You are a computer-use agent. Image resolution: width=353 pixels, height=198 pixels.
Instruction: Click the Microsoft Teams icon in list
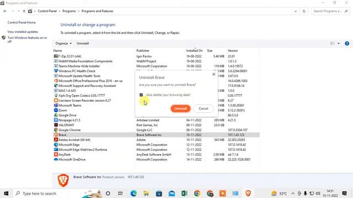pos(56,105)
